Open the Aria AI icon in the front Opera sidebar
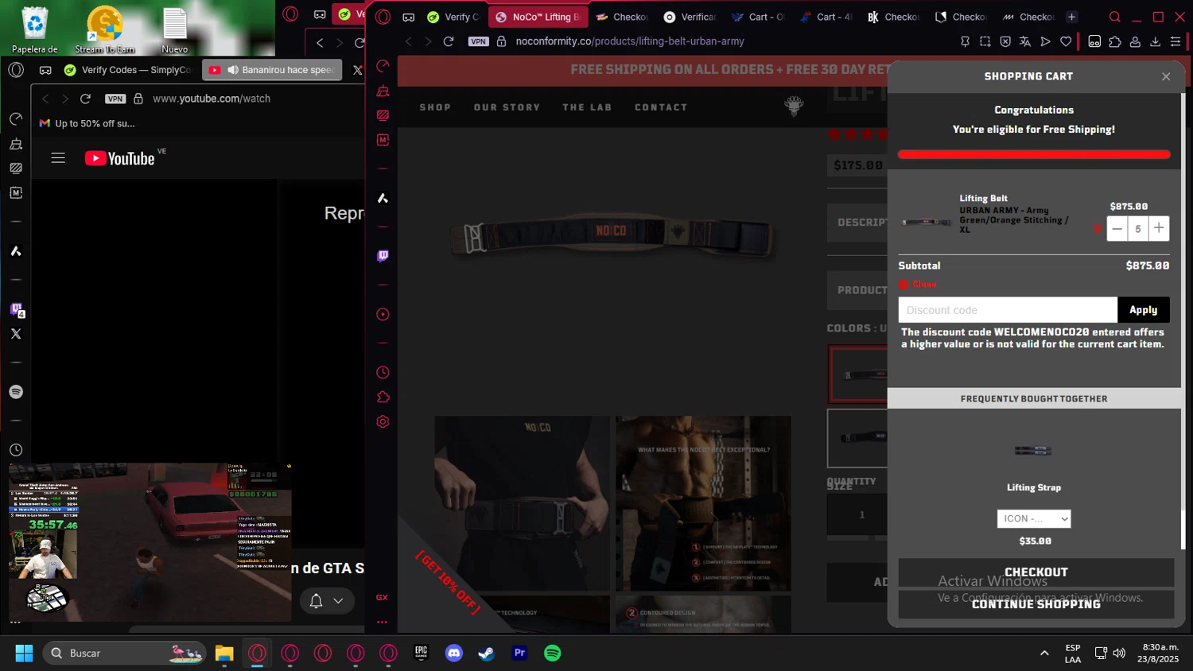Image resolution: width=1193 pixels, height=671 pixels. point(383,198)
